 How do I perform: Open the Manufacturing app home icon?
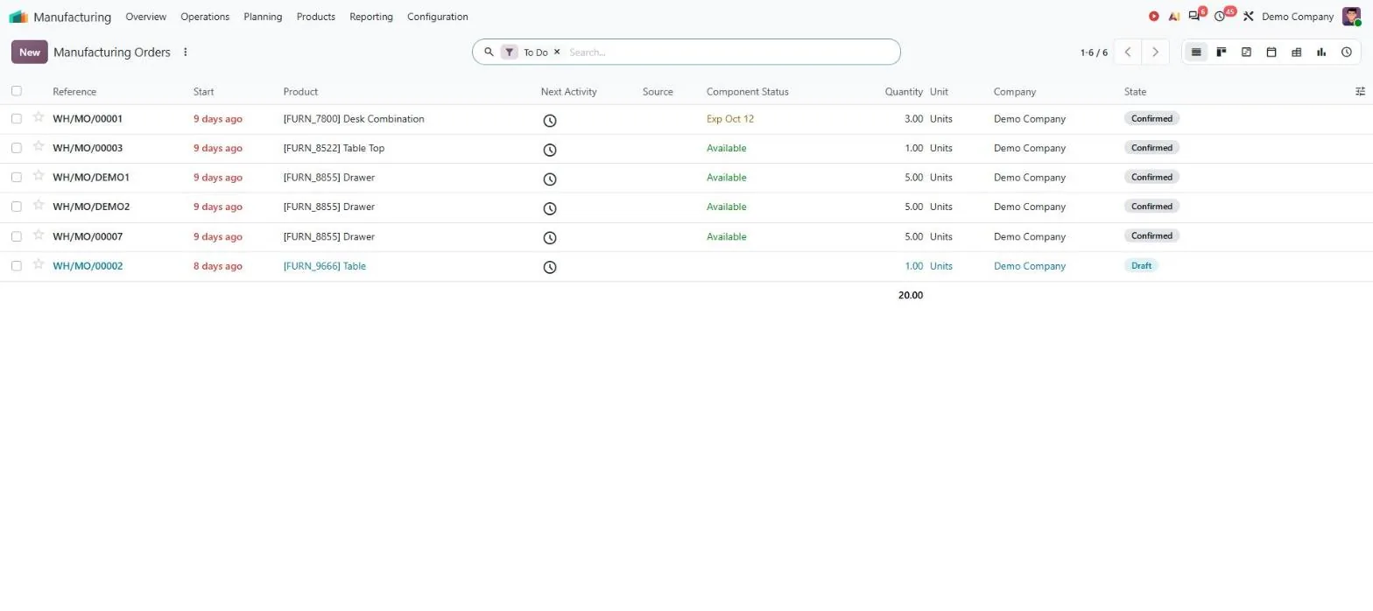click(18, 17)
